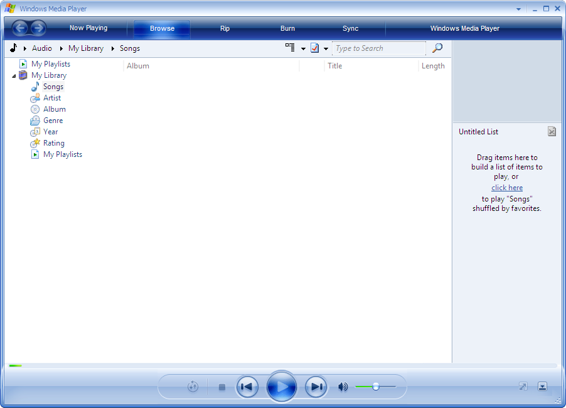Click Audio in the breadcrumb
566x408 pixels.
(42, 48)
